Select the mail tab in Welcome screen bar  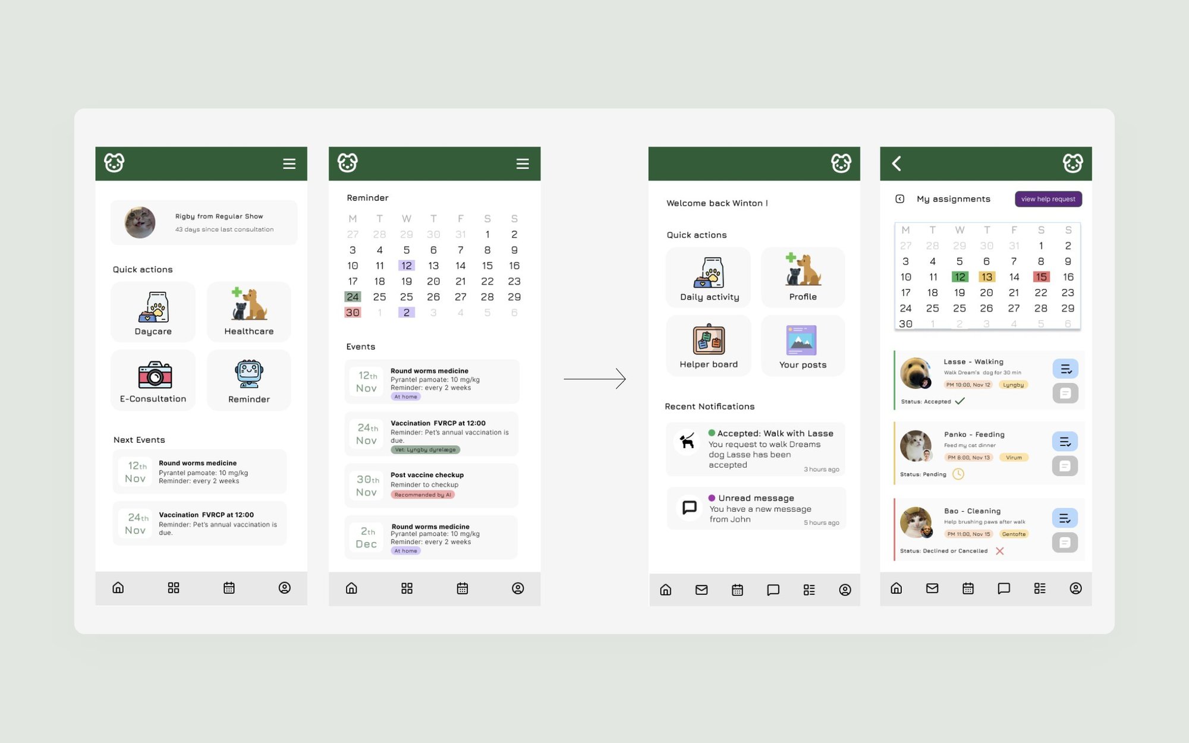(702, 590)
